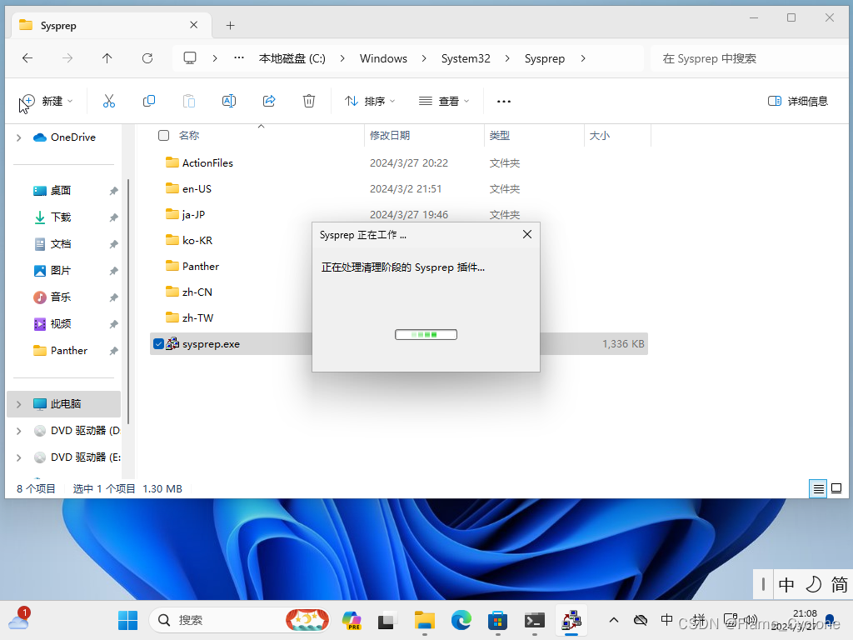Expand DVD 驱动器 (D:) node
This screenshot has width=853, height=640.
pyautogui.click(x=19, y=431)
